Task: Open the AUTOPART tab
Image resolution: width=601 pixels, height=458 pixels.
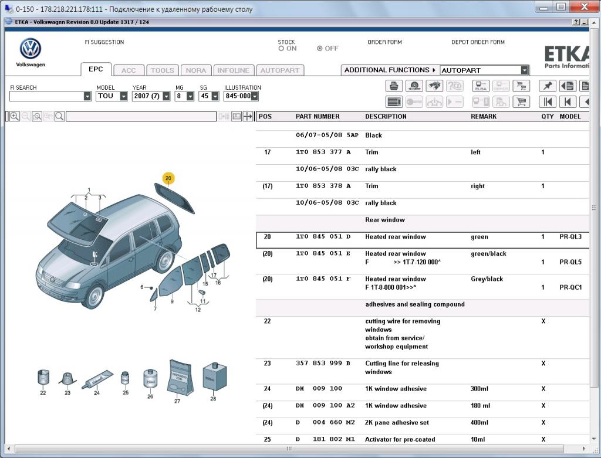Action: coord(280,70)
